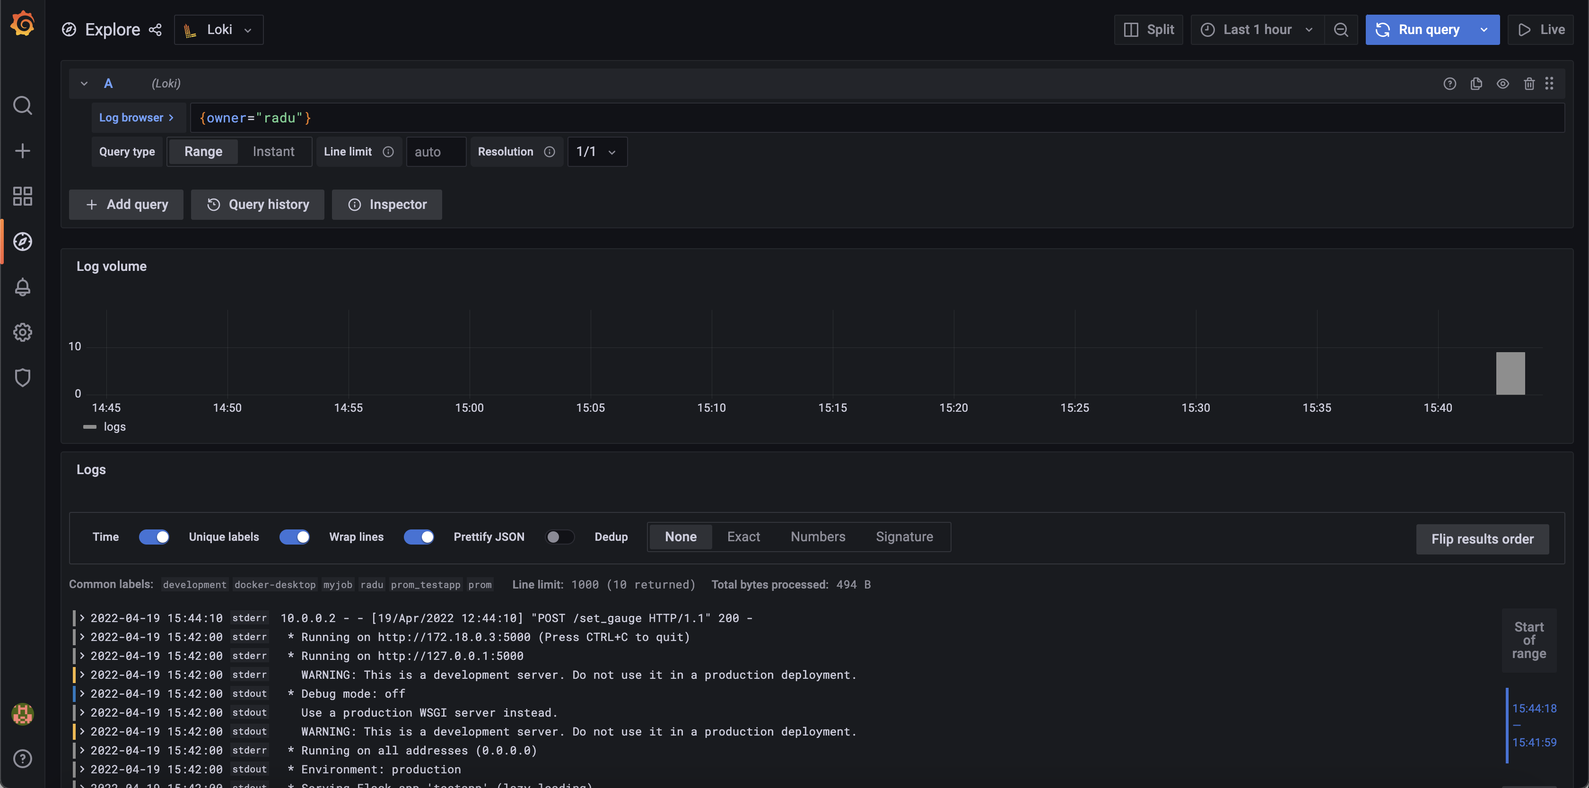
Task: Click the query input field
Action: [x=864, y=118]
